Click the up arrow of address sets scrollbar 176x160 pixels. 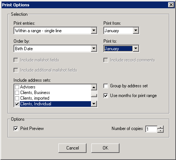pyautogui.click(x=94, y=87)
